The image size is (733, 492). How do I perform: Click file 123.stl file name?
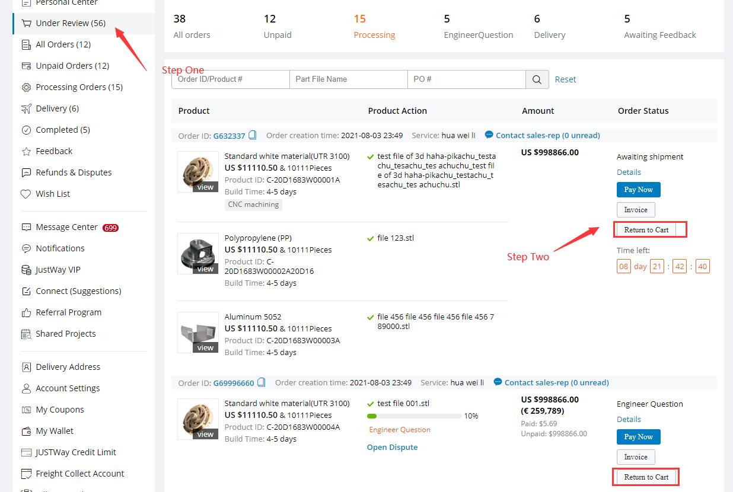pyautogui.click(x=396, y=238)
